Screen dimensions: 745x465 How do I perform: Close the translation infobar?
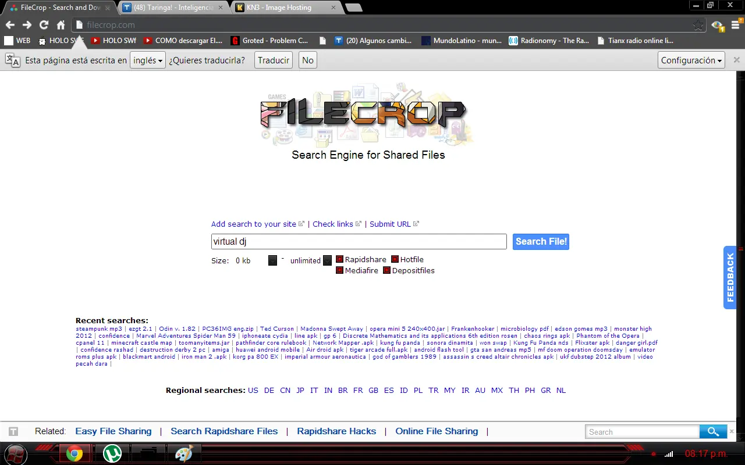736,60
